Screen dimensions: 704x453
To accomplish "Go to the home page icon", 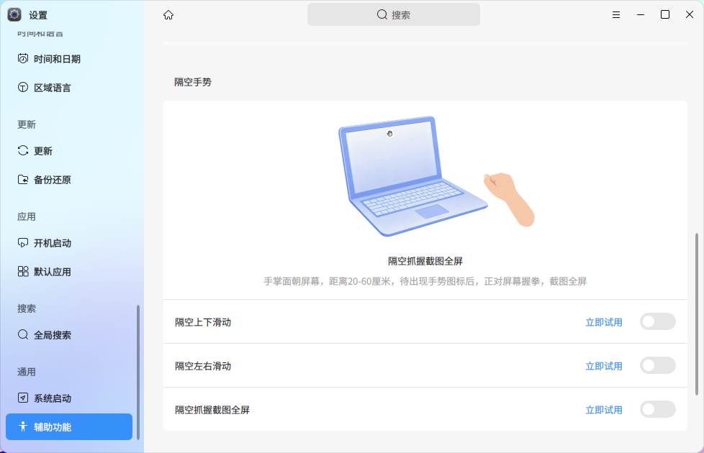I will click(x=168, y=15).
